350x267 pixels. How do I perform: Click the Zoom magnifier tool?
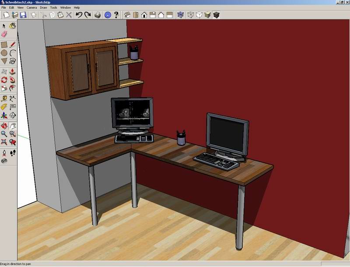pyautogui.click(x=4, y=134)
